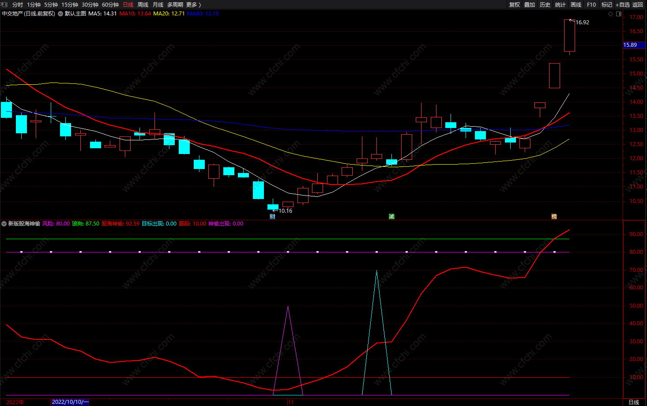This screenshot has height=406, width=647.
Task: Click the diamond marker icon near price axis
Action: (x=611, y=14)
